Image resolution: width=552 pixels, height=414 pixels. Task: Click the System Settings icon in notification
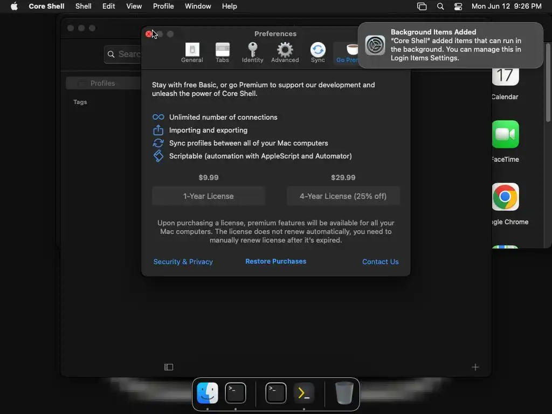point(375,45)
